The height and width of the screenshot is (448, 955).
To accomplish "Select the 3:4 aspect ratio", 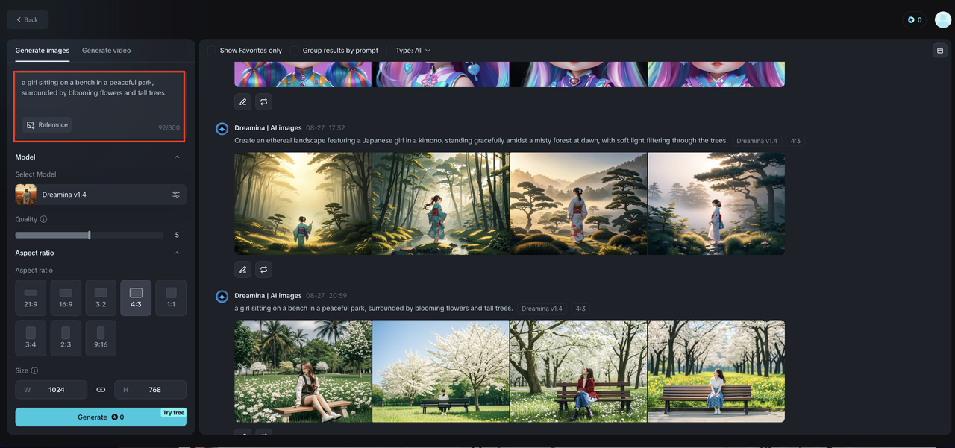I will pyautogui.click(x=31, y=338).
